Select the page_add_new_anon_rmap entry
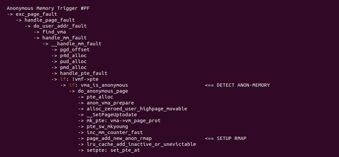This screenshot has height=157, width=339. 119,138
